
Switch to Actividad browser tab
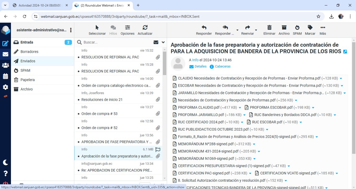40,5
